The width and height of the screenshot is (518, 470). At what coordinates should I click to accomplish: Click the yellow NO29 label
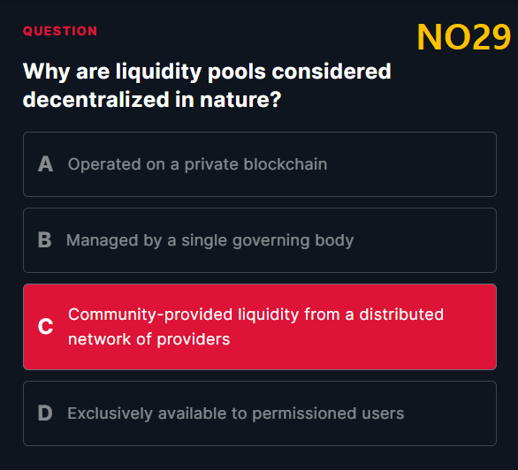(464, 37)
